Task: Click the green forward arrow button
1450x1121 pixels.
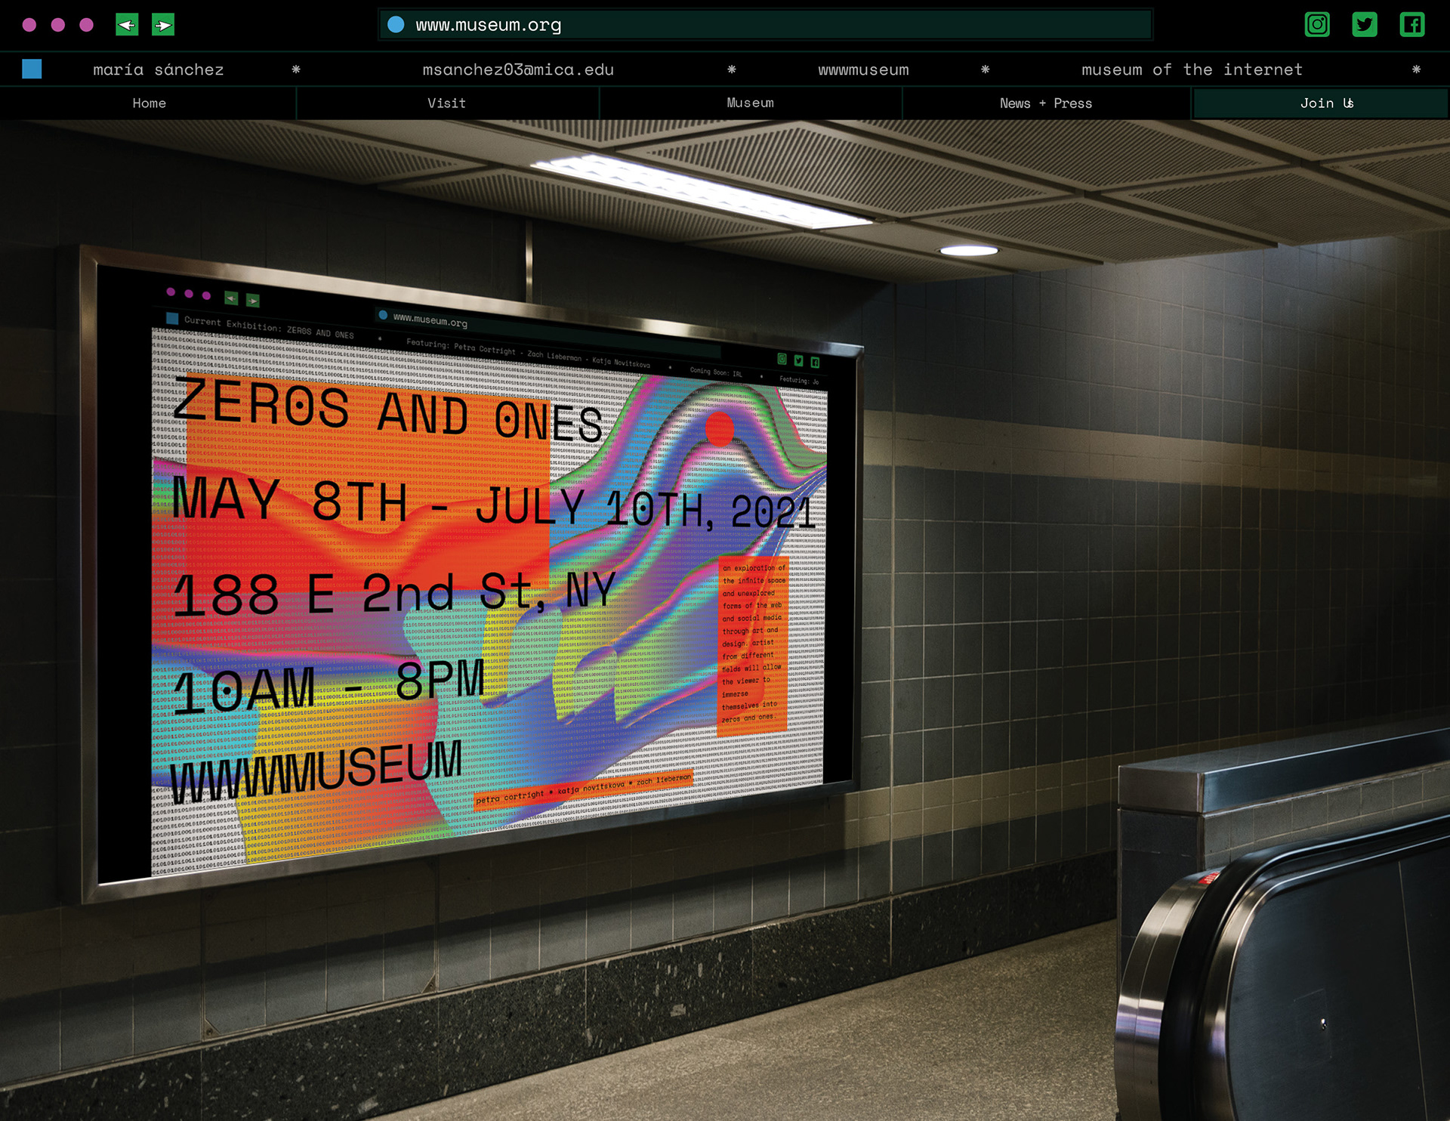Action: [x=163, y=25]
